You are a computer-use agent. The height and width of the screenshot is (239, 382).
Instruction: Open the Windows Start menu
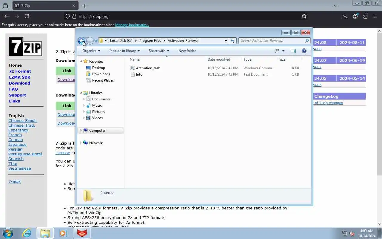pos(8,233)
